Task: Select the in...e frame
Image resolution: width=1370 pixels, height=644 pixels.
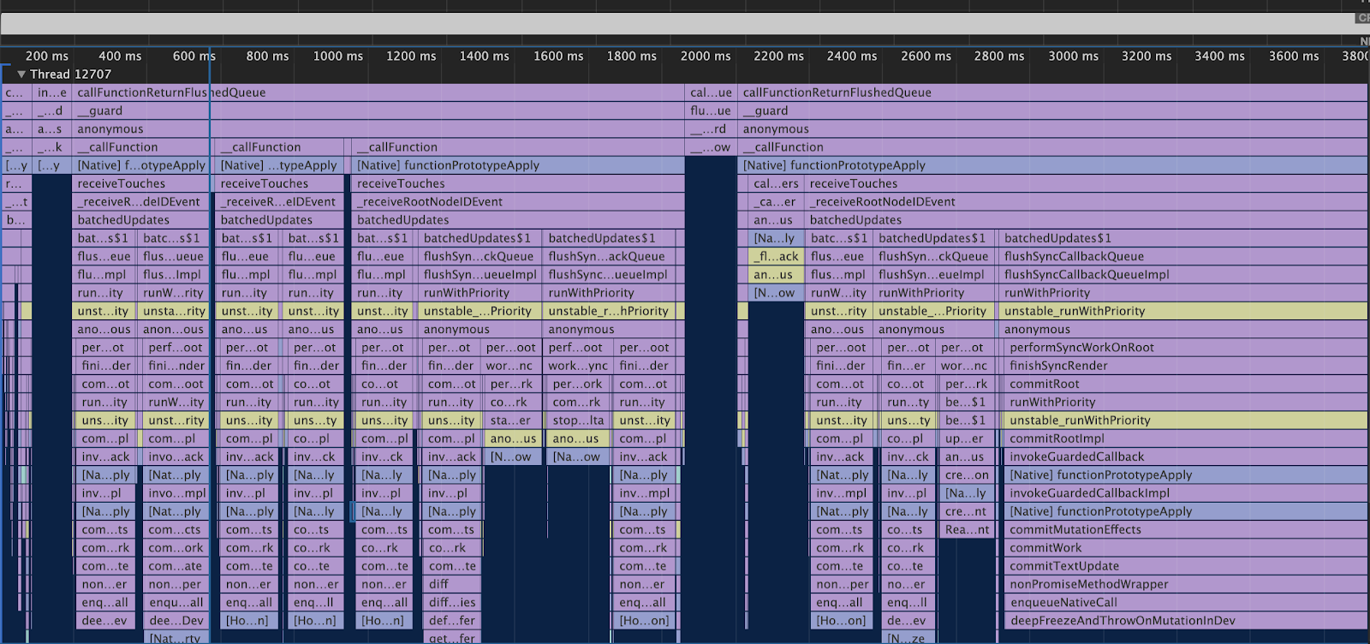Action: 51,92
